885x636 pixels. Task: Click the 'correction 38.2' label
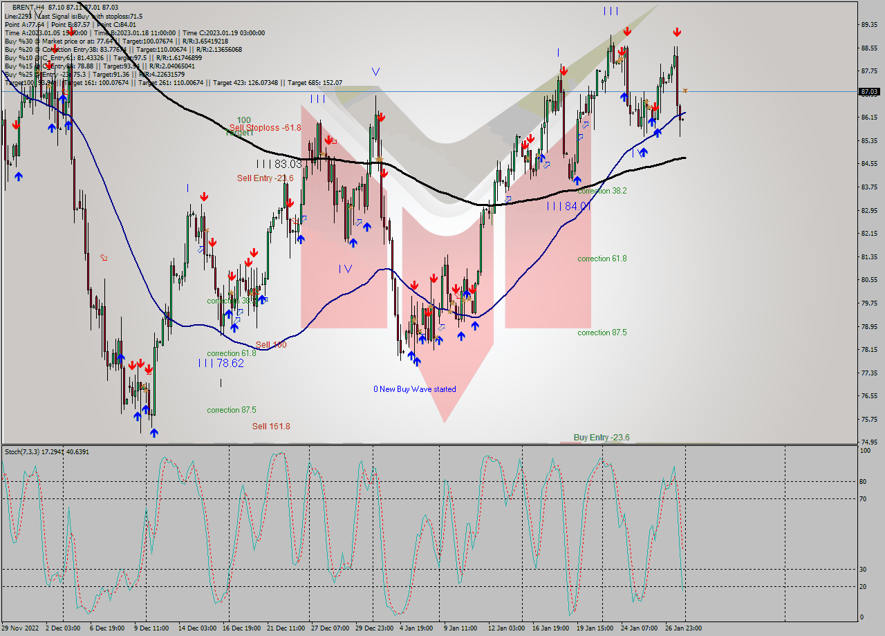click(602, 191)
